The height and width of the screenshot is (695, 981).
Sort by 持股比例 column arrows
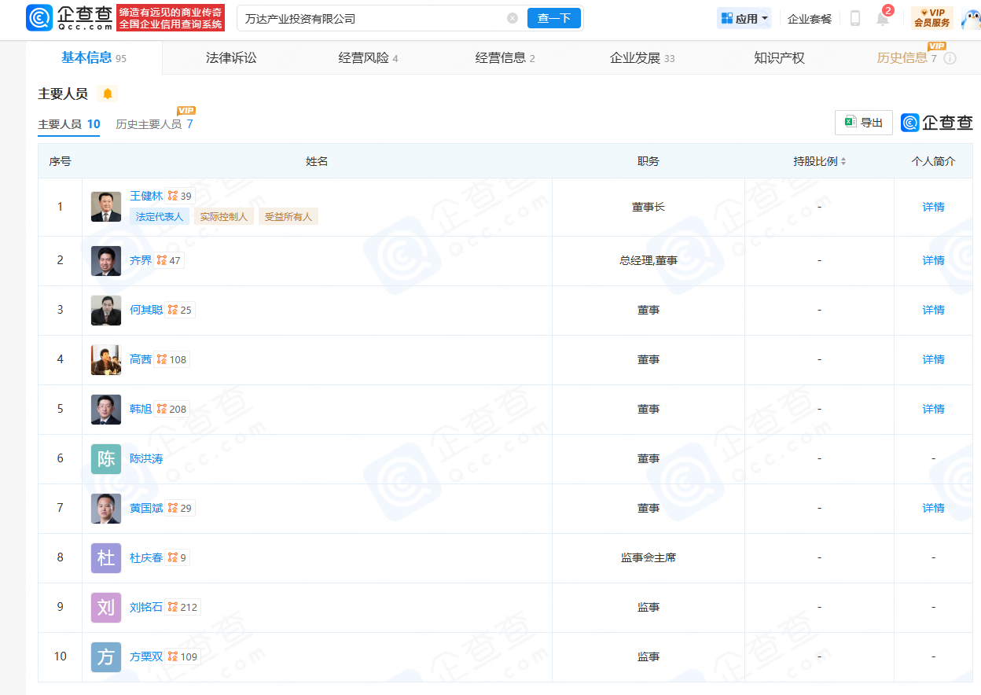[843, 161]
